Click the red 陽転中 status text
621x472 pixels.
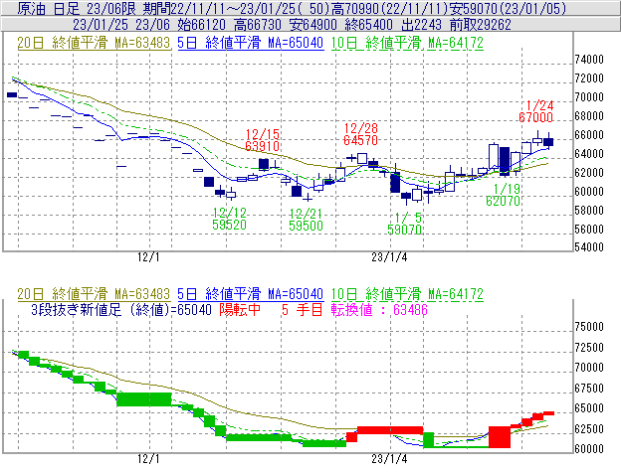(x=240, y=309)
